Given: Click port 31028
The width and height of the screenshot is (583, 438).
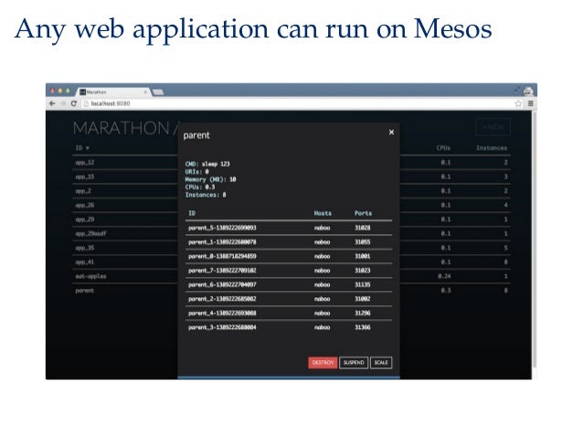Looking at the screenshot, I should click(x=363, y=228).
